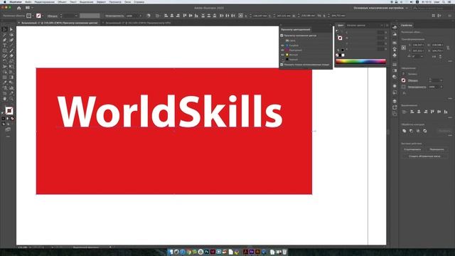
Task: Hide the Пурпурный separation plate
Action: 282,50
